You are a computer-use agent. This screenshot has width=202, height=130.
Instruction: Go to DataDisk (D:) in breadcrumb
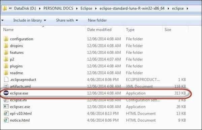25,8
